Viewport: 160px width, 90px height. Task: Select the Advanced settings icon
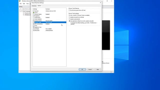click(x=34, y=30)
